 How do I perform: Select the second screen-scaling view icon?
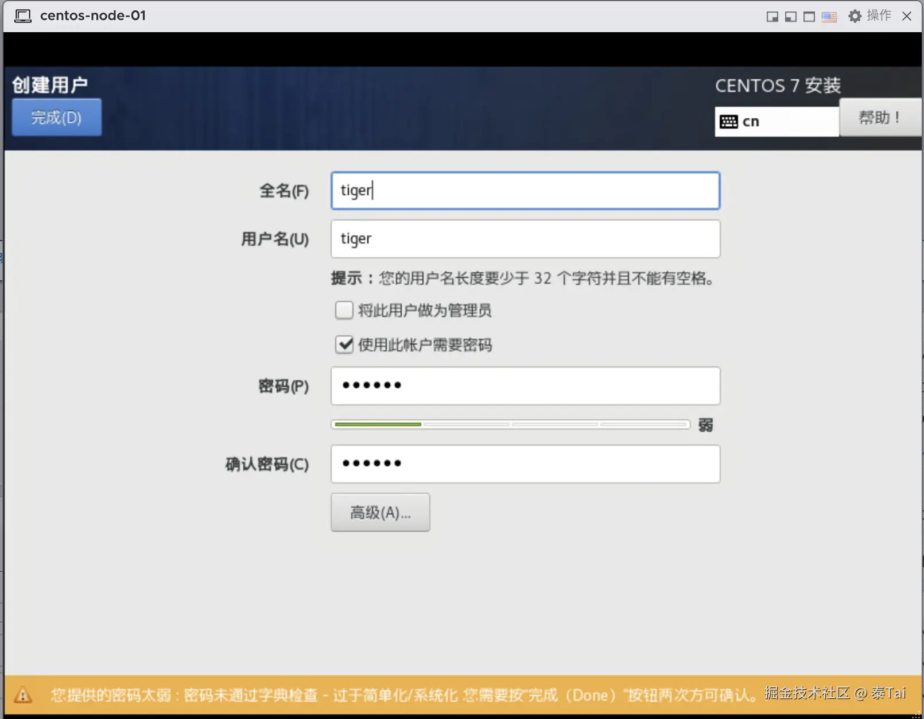pyautogui.click(x=790, y=17)
